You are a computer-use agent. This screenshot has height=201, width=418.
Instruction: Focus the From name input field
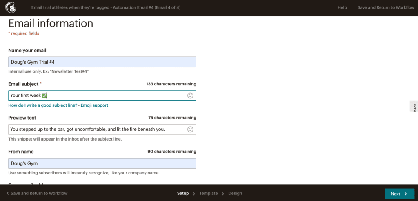[102, 163]
